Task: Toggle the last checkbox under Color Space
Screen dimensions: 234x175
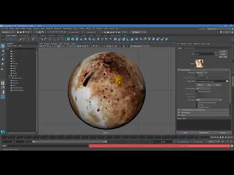Action: tap(197, 107)
